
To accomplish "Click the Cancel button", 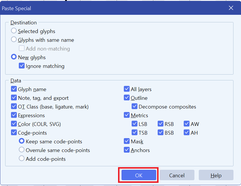I will click(x=177, y=175).
